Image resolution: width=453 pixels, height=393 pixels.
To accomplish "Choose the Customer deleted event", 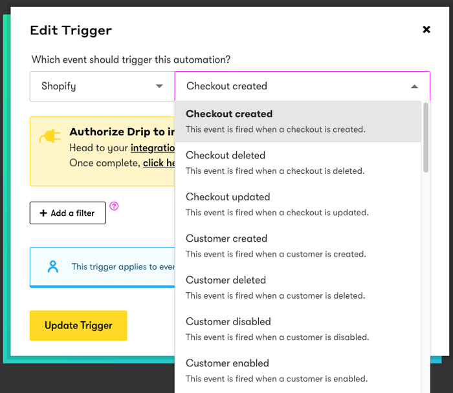I will 298,287.
